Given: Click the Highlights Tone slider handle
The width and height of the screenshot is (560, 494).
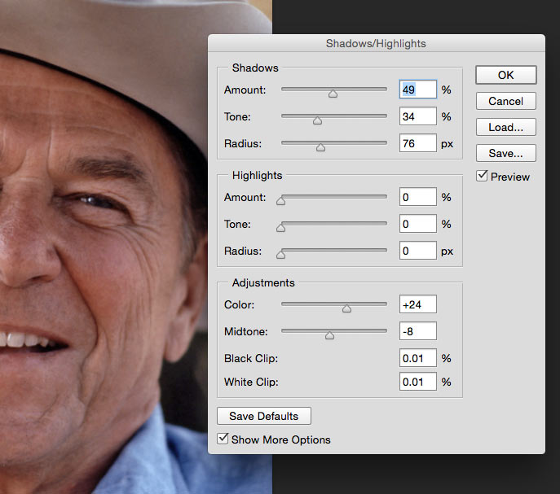Looking at the screenshot, I should click(281, 227).
